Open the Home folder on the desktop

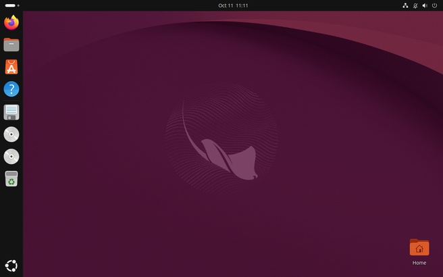(419, 252)
